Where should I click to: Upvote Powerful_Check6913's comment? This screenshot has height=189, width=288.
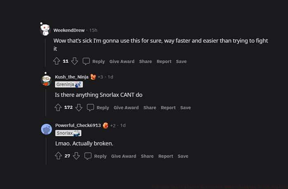(x=59, y=156)
